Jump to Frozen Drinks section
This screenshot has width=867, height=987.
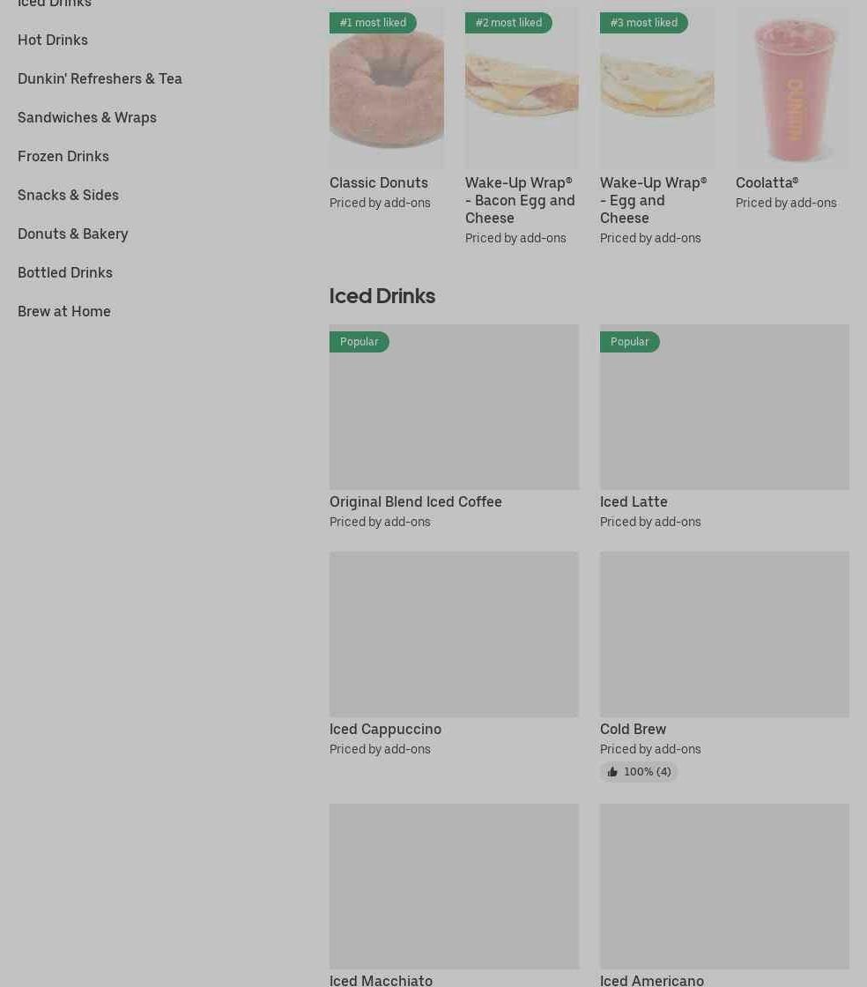click(63, 156)
